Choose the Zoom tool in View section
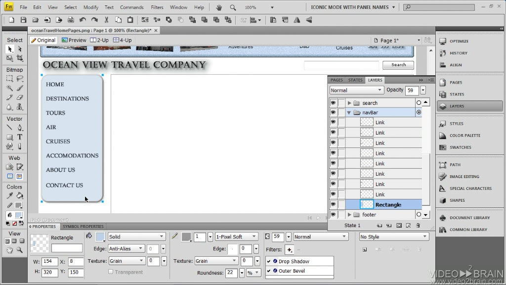Image resolution: width=506 pixels, height=285 pixels. click(20, 250)
